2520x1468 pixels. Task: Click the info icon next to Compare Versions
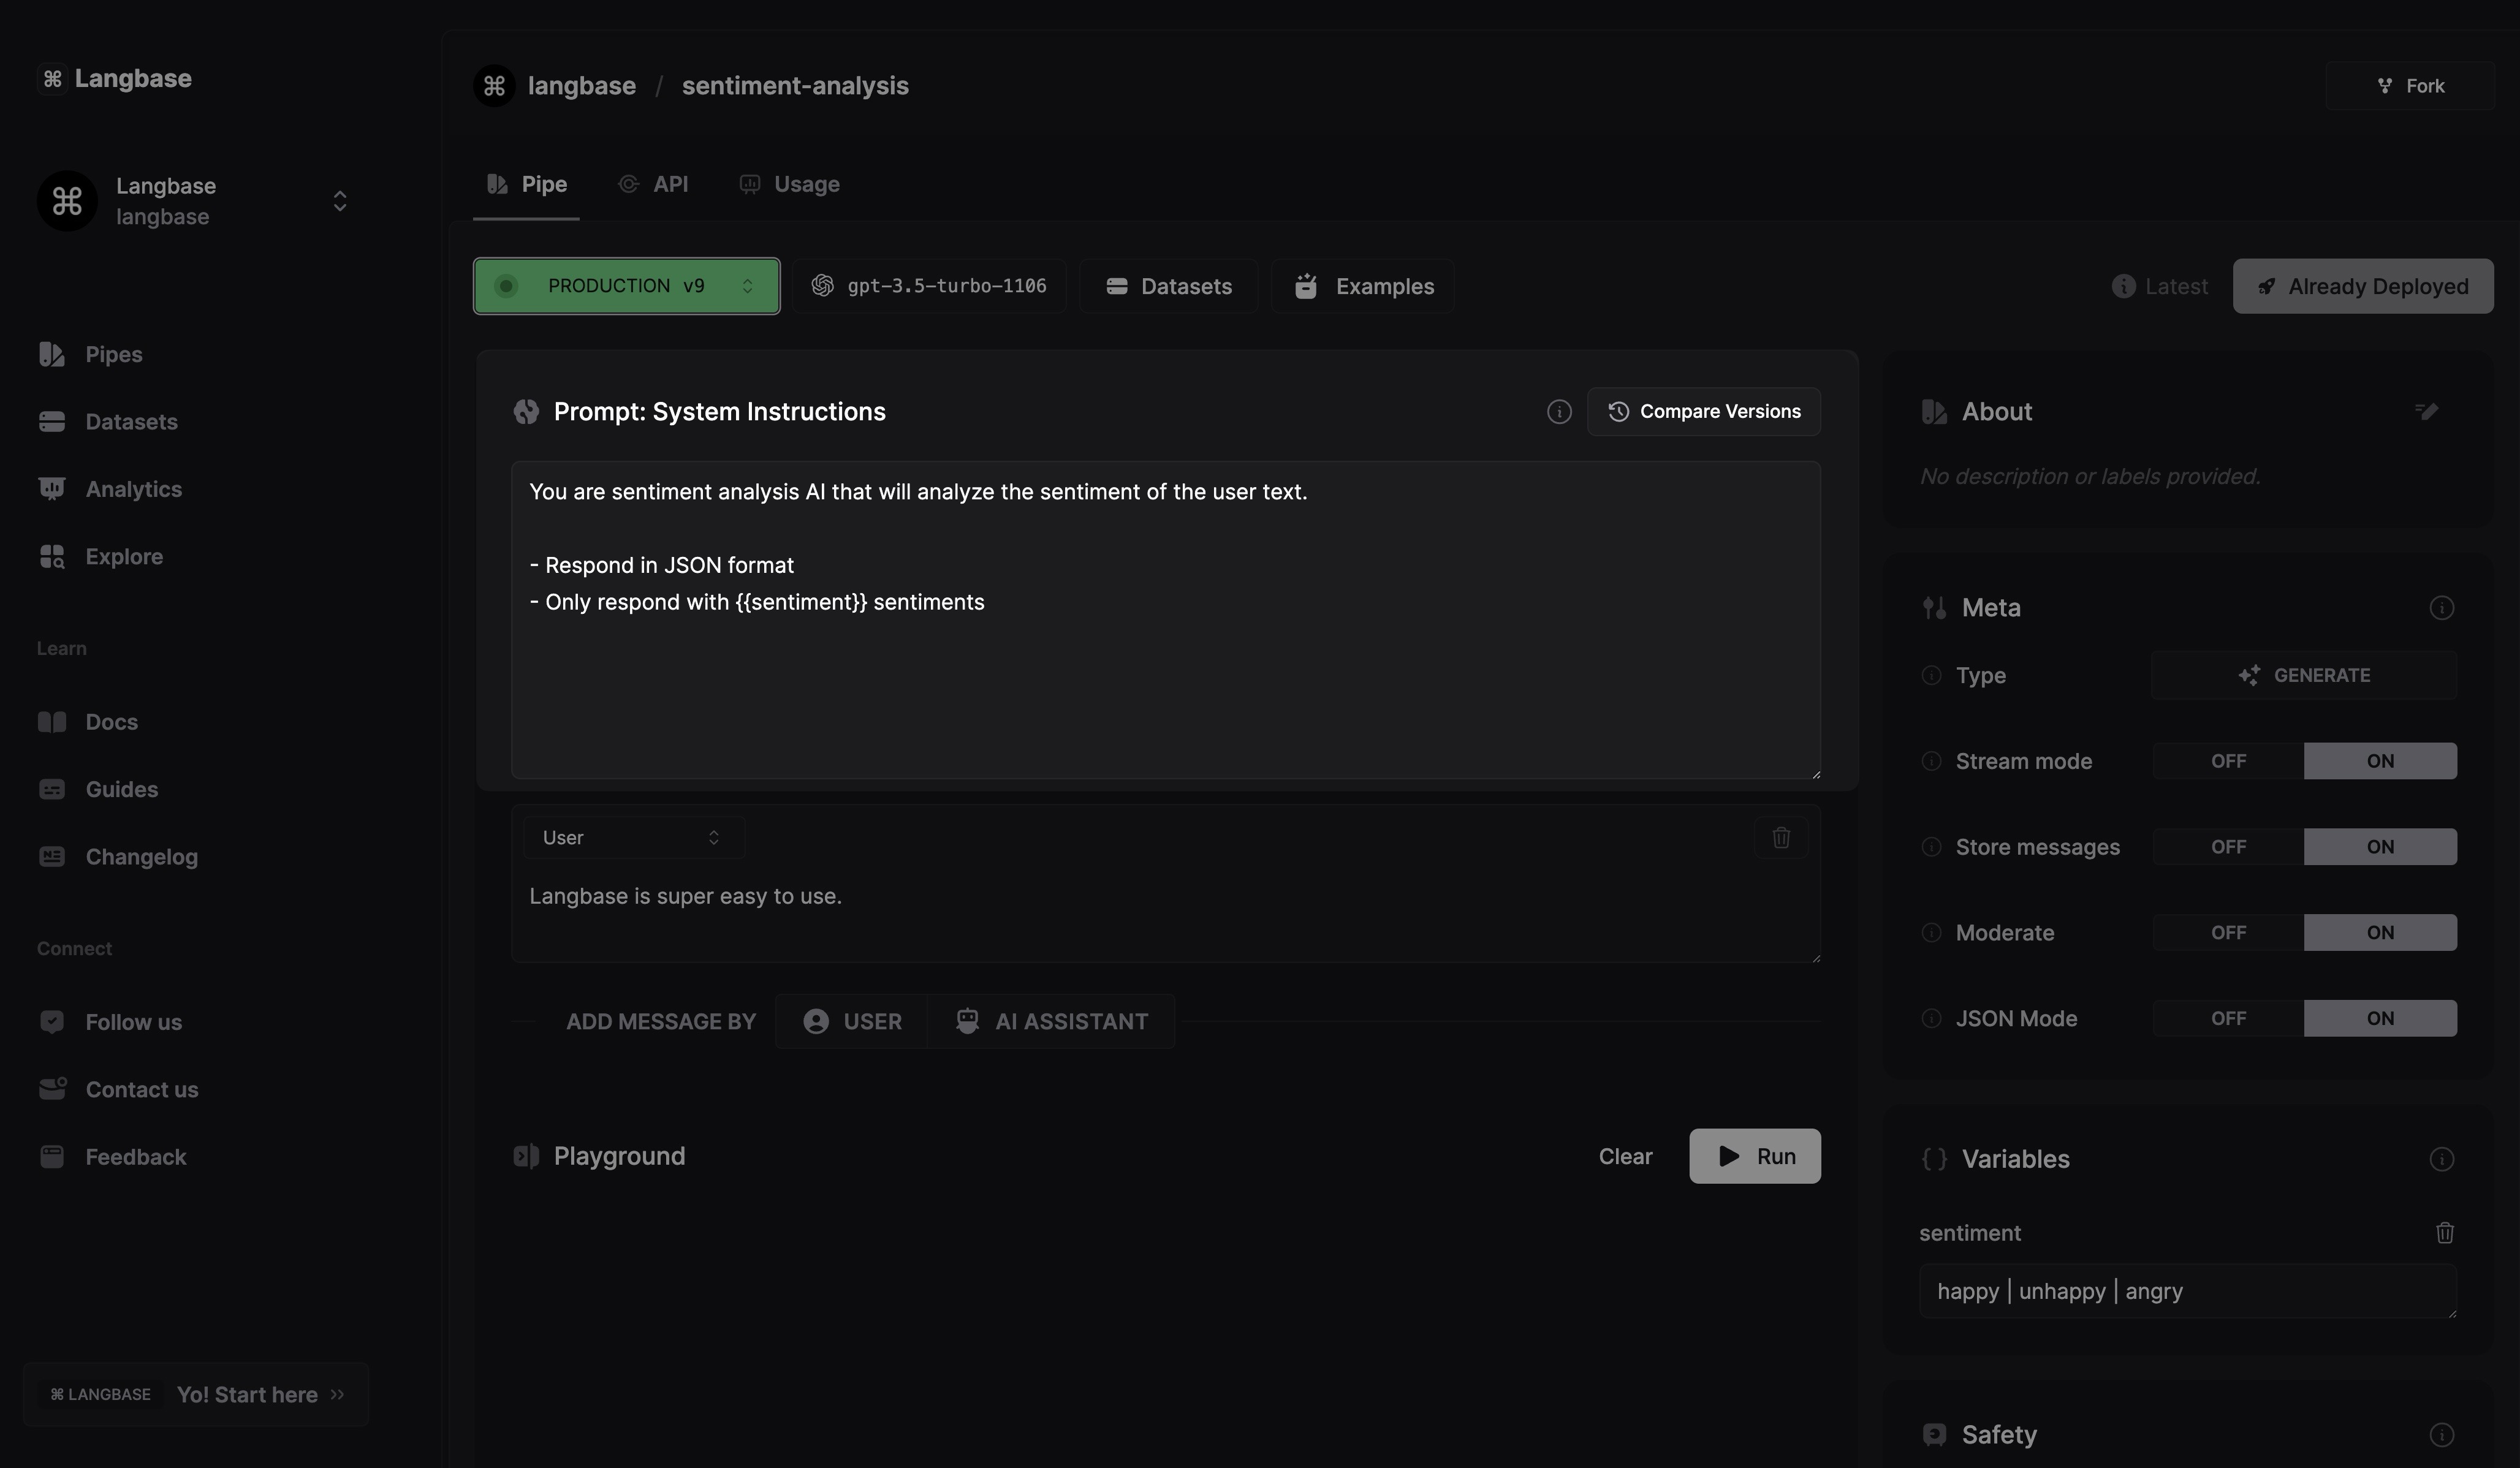point(1558,412)
